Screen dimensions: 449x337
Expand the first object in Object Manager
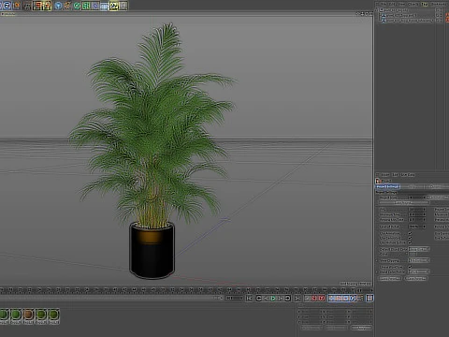pyautogui.click(x=376, y=9)
